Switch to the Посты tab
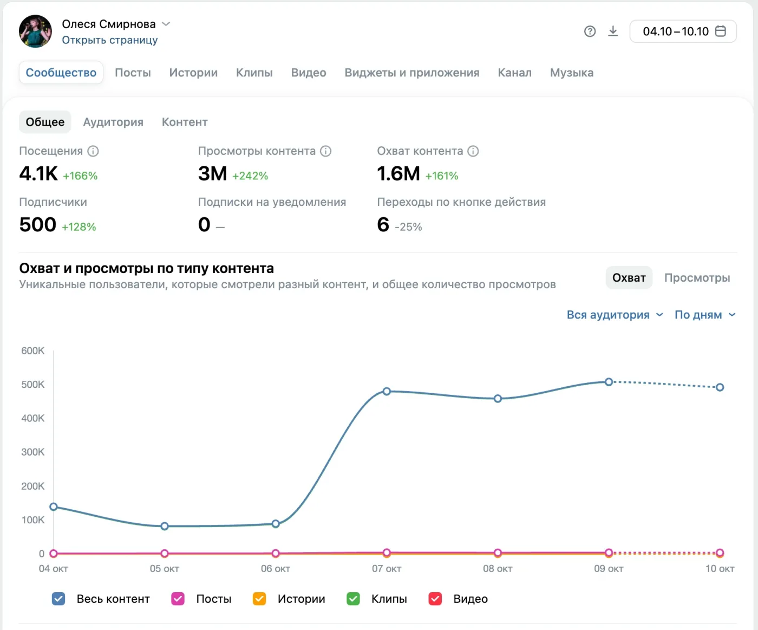 [x=133, y=73]
